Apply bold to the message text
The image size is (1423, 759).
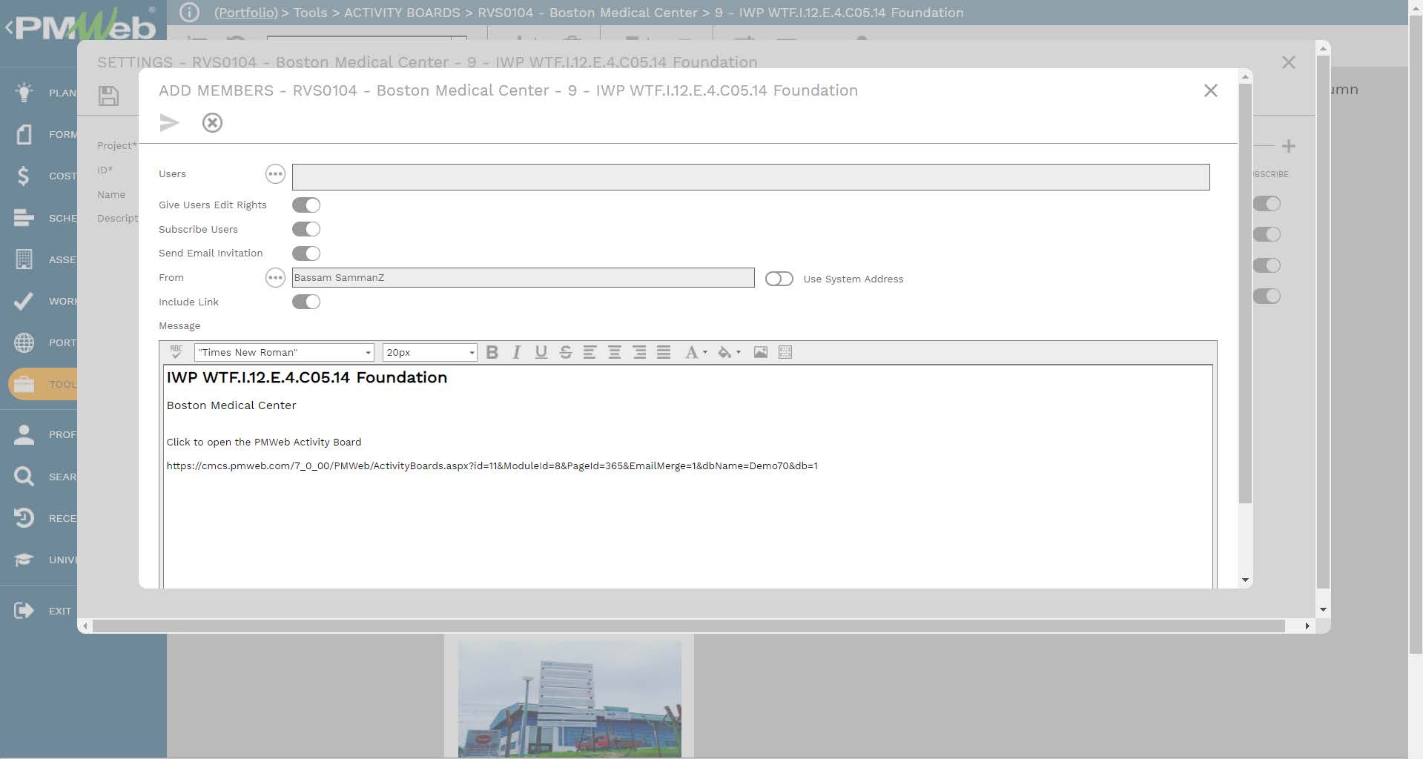[492, 352]
